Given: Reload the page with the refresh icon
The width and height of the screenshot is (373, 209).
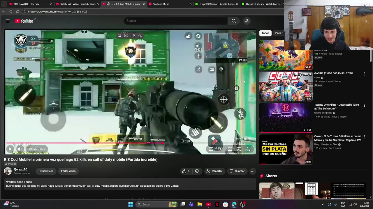Looking at the screenshot, I should [11, 12].
